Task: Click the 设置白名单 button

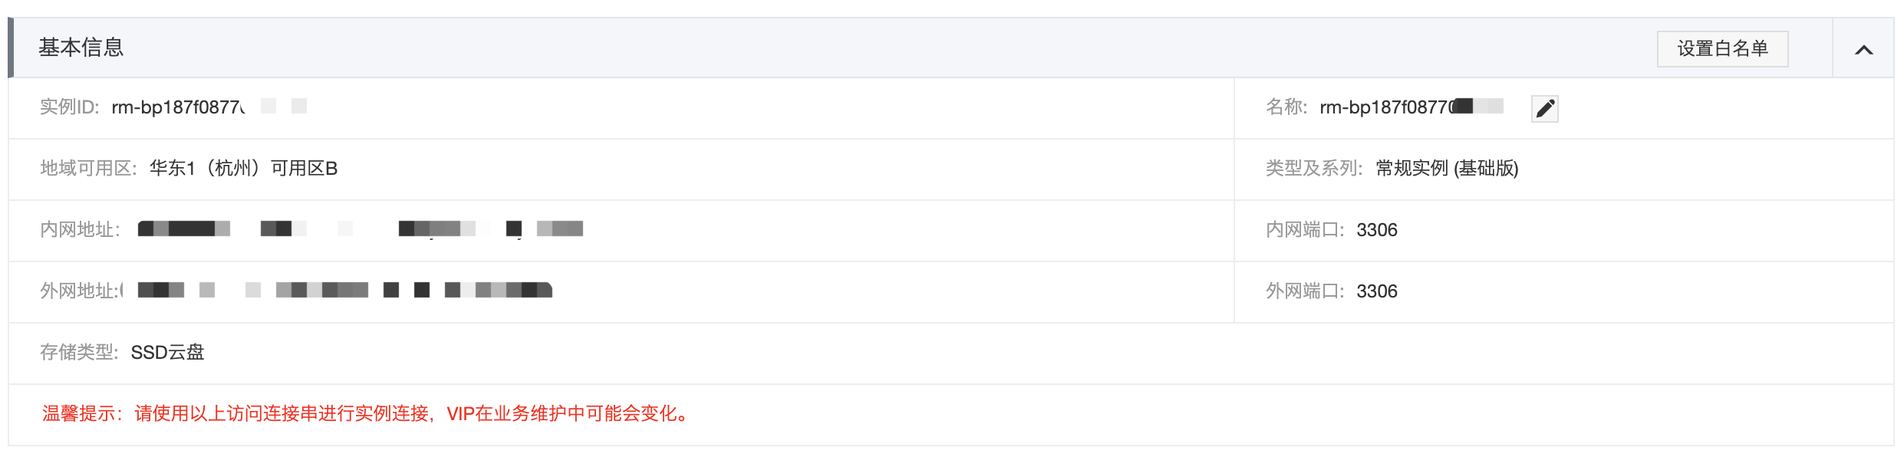Action: [1722, 49]
